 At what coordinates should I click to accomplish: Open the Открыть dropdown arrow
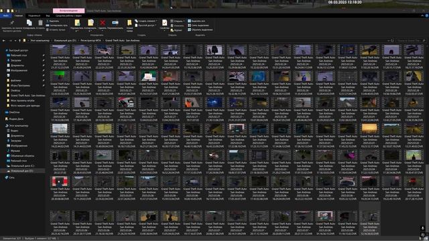tap(184, 21)
